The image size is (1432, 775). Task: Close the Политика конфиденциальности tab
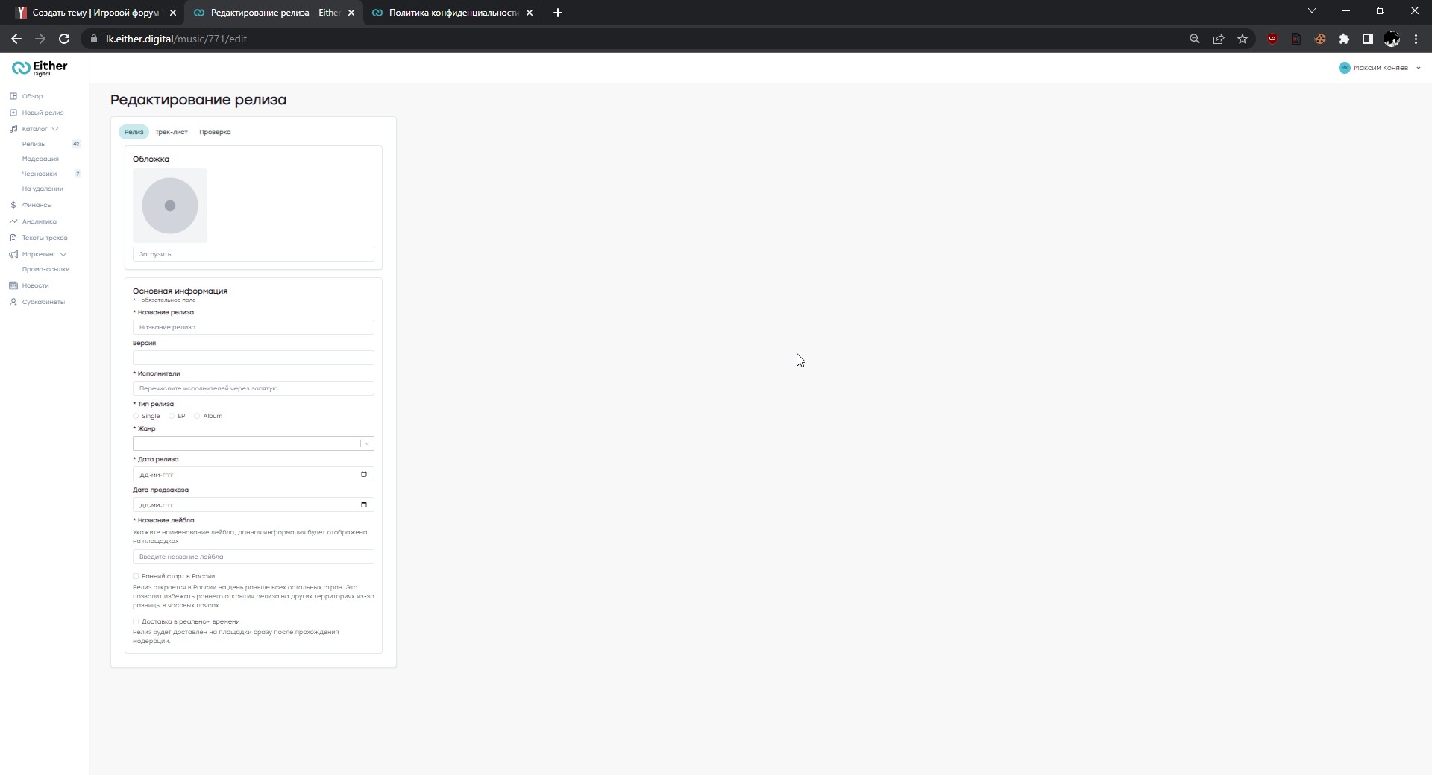coord(530,13)
